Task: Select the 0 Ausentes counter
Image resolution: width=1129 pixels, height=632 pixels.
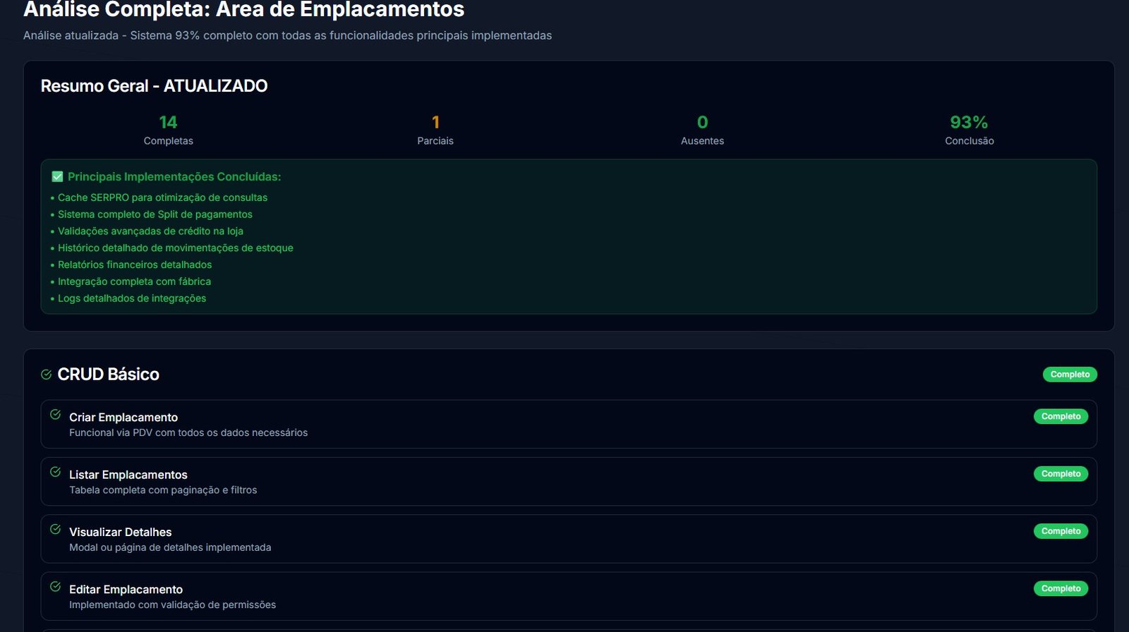Action: (x=702, y=123)
